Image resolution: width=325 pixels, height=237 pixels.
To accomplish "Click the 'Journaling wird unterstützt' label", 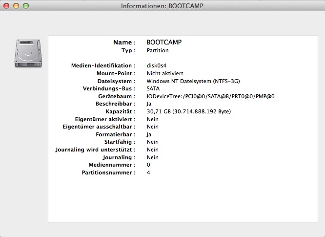I will tap(95, 150).
